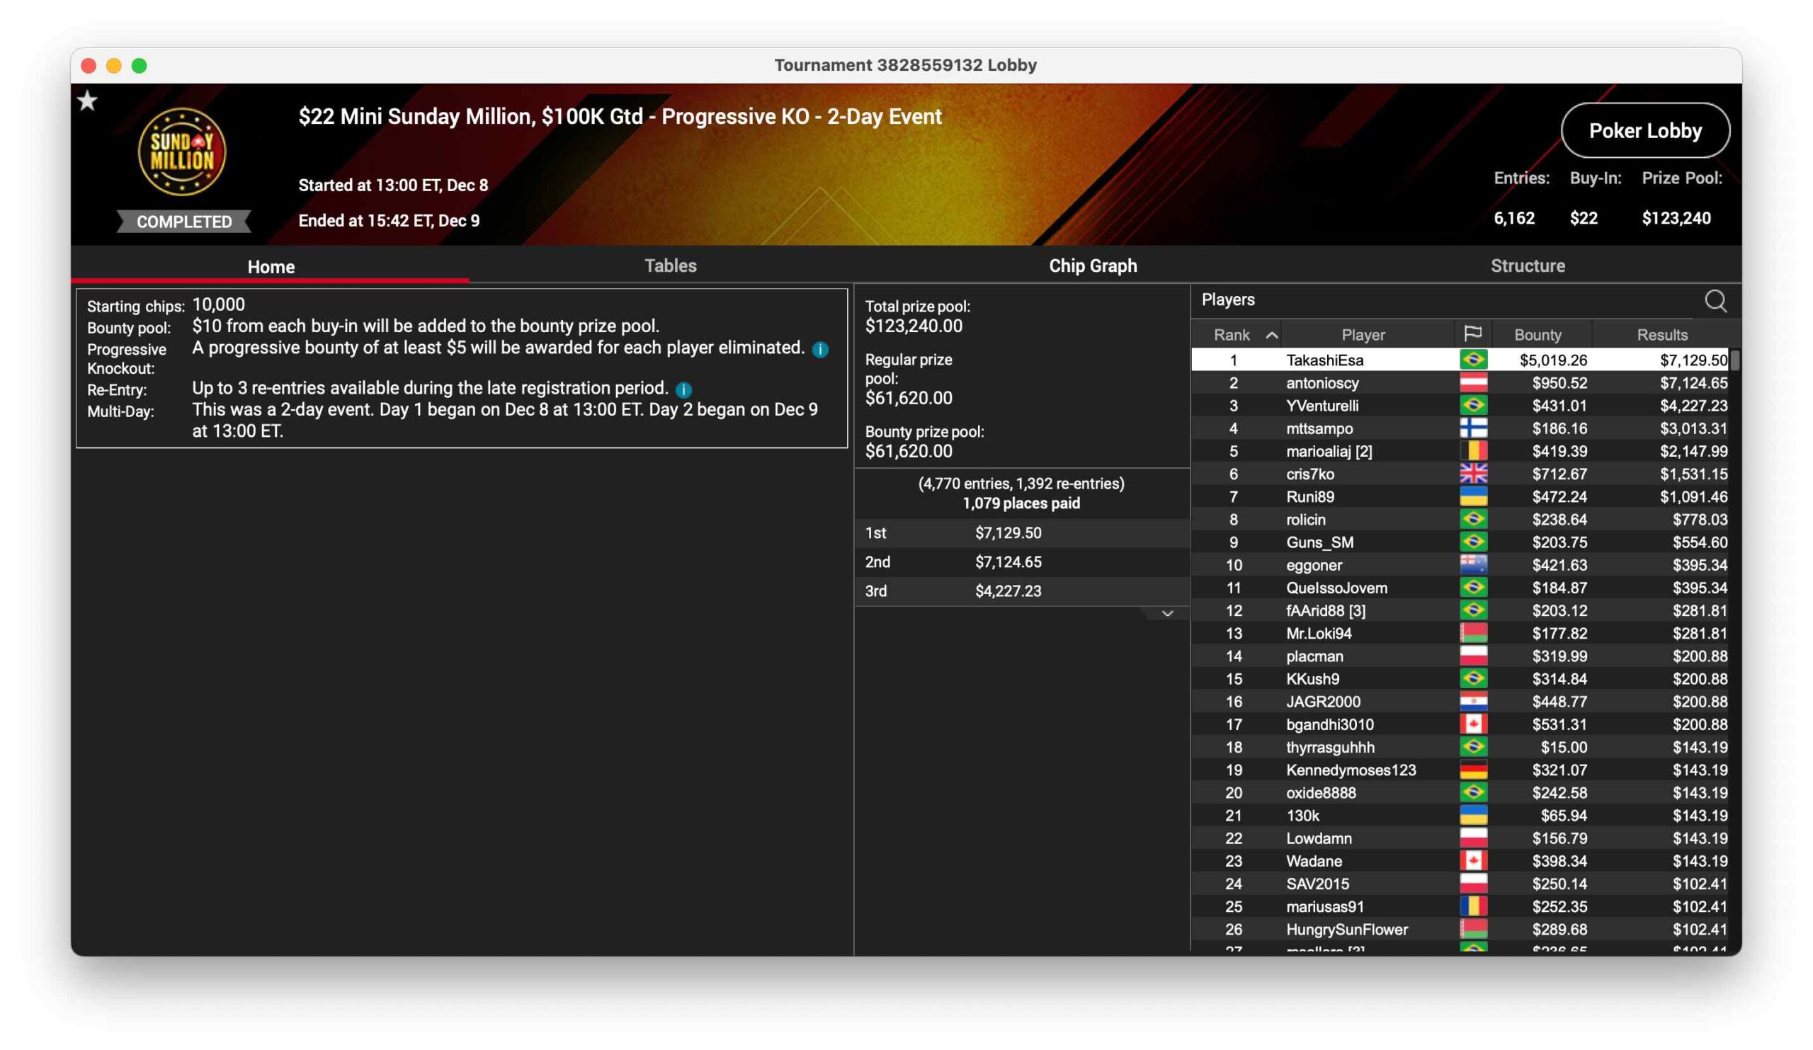Click the Sunday Million logo
This screenshot has height=1050, width=1813.
point(182,152)
